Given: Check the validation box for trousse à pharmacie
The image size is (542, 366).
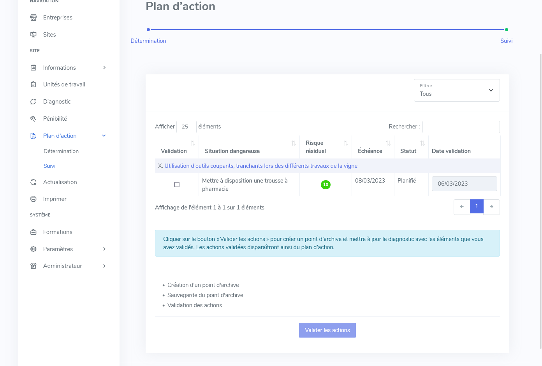Looking at the screenshot, I should [177, 185].
